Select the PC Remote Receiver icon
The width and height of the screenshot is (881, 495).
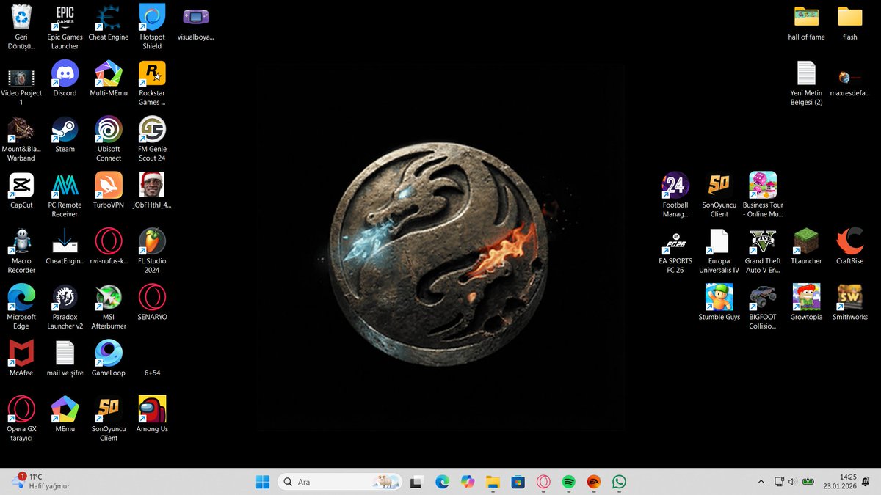tap(65, 194)
